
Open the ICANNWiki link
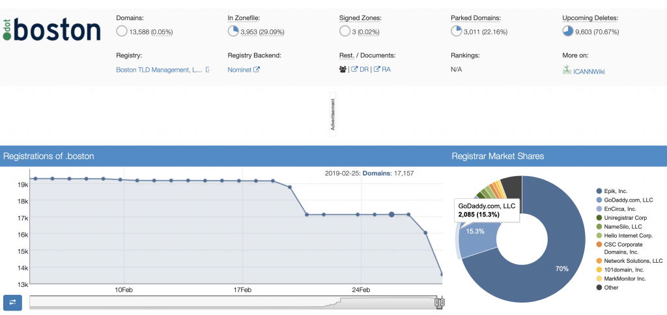(x=589, y=72)
